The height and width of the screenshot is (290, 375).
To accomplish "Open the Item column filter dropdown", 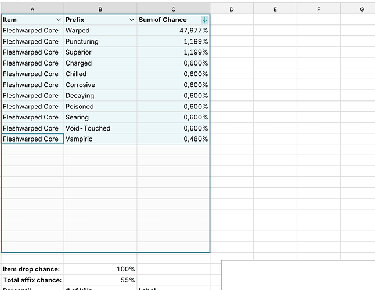I will pos(58,20).
